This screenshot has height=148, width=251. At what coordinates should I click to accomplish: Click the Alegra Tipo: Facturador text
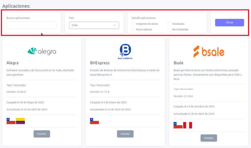(16, 85)
